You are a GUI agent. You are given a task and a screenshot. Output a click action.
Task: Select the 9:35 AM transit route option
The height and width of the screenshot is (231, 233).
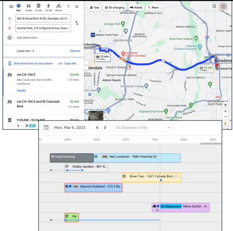click(x=44, y=123)
